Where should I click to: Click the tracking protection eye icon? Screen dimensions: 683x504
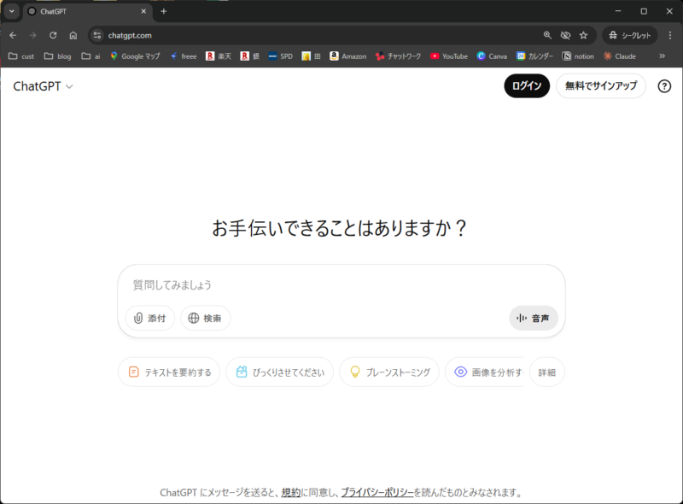coord(565,35)
